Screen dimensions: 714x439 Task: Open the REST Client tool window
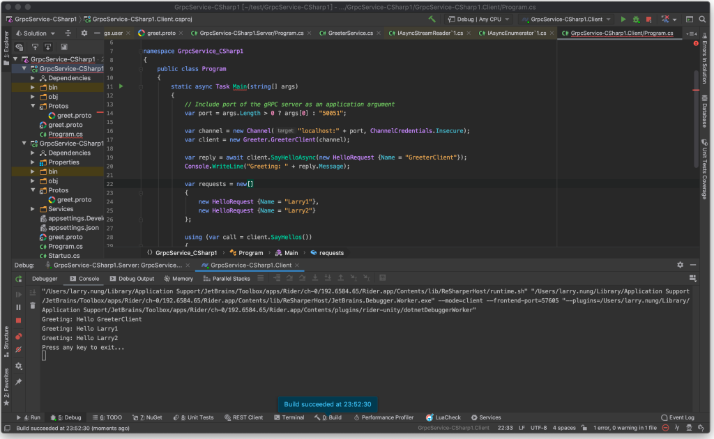pyautogui.click(x=243, y=417)
